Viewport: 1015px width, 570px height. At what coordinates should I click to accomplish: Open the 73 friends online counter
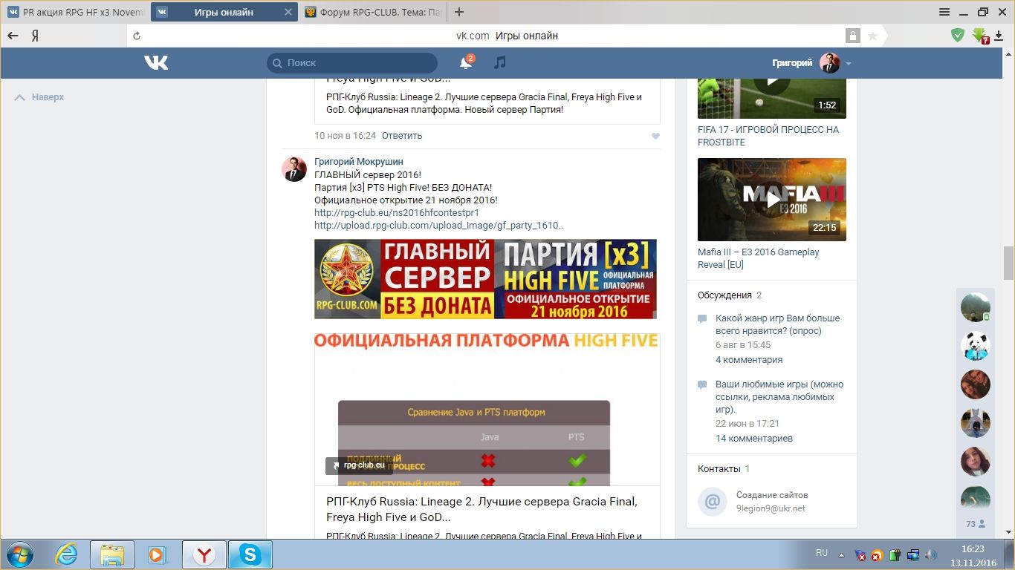pos(975,524)
